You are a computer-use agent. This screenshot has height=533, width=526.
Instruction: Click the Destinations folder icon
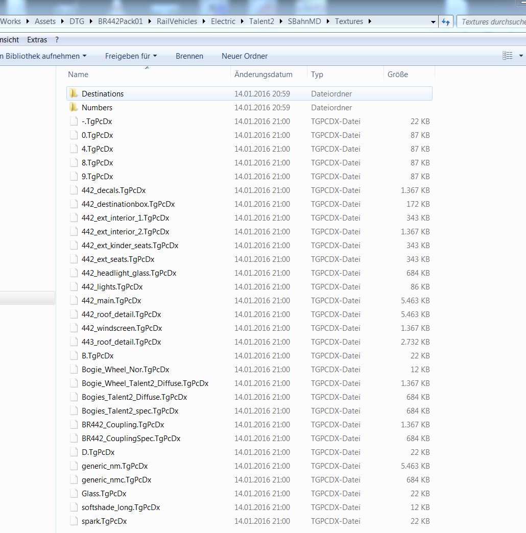74,93
